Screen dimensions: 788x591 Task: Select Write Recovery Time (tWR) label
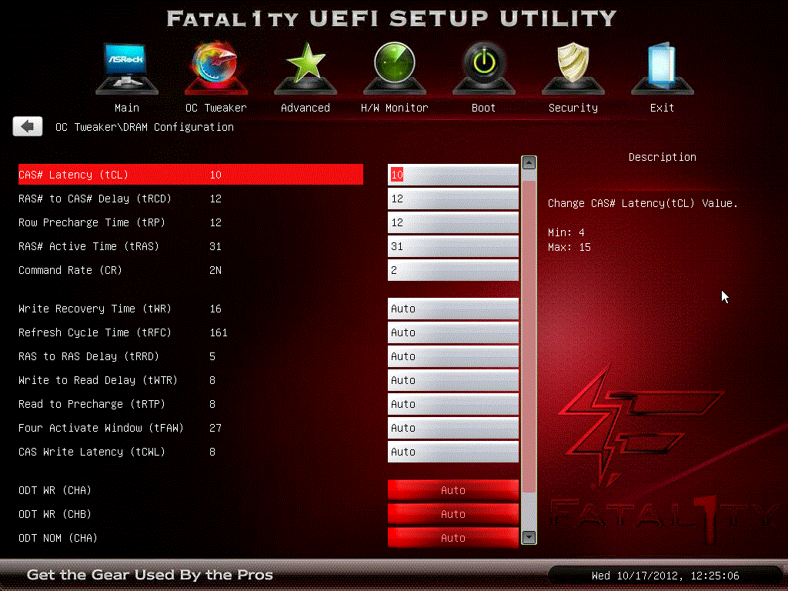click(95, 309)
